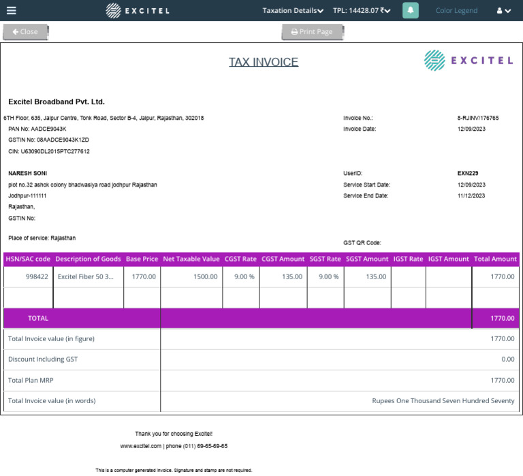Click the invoice value in words text

(x=443, y=401)
